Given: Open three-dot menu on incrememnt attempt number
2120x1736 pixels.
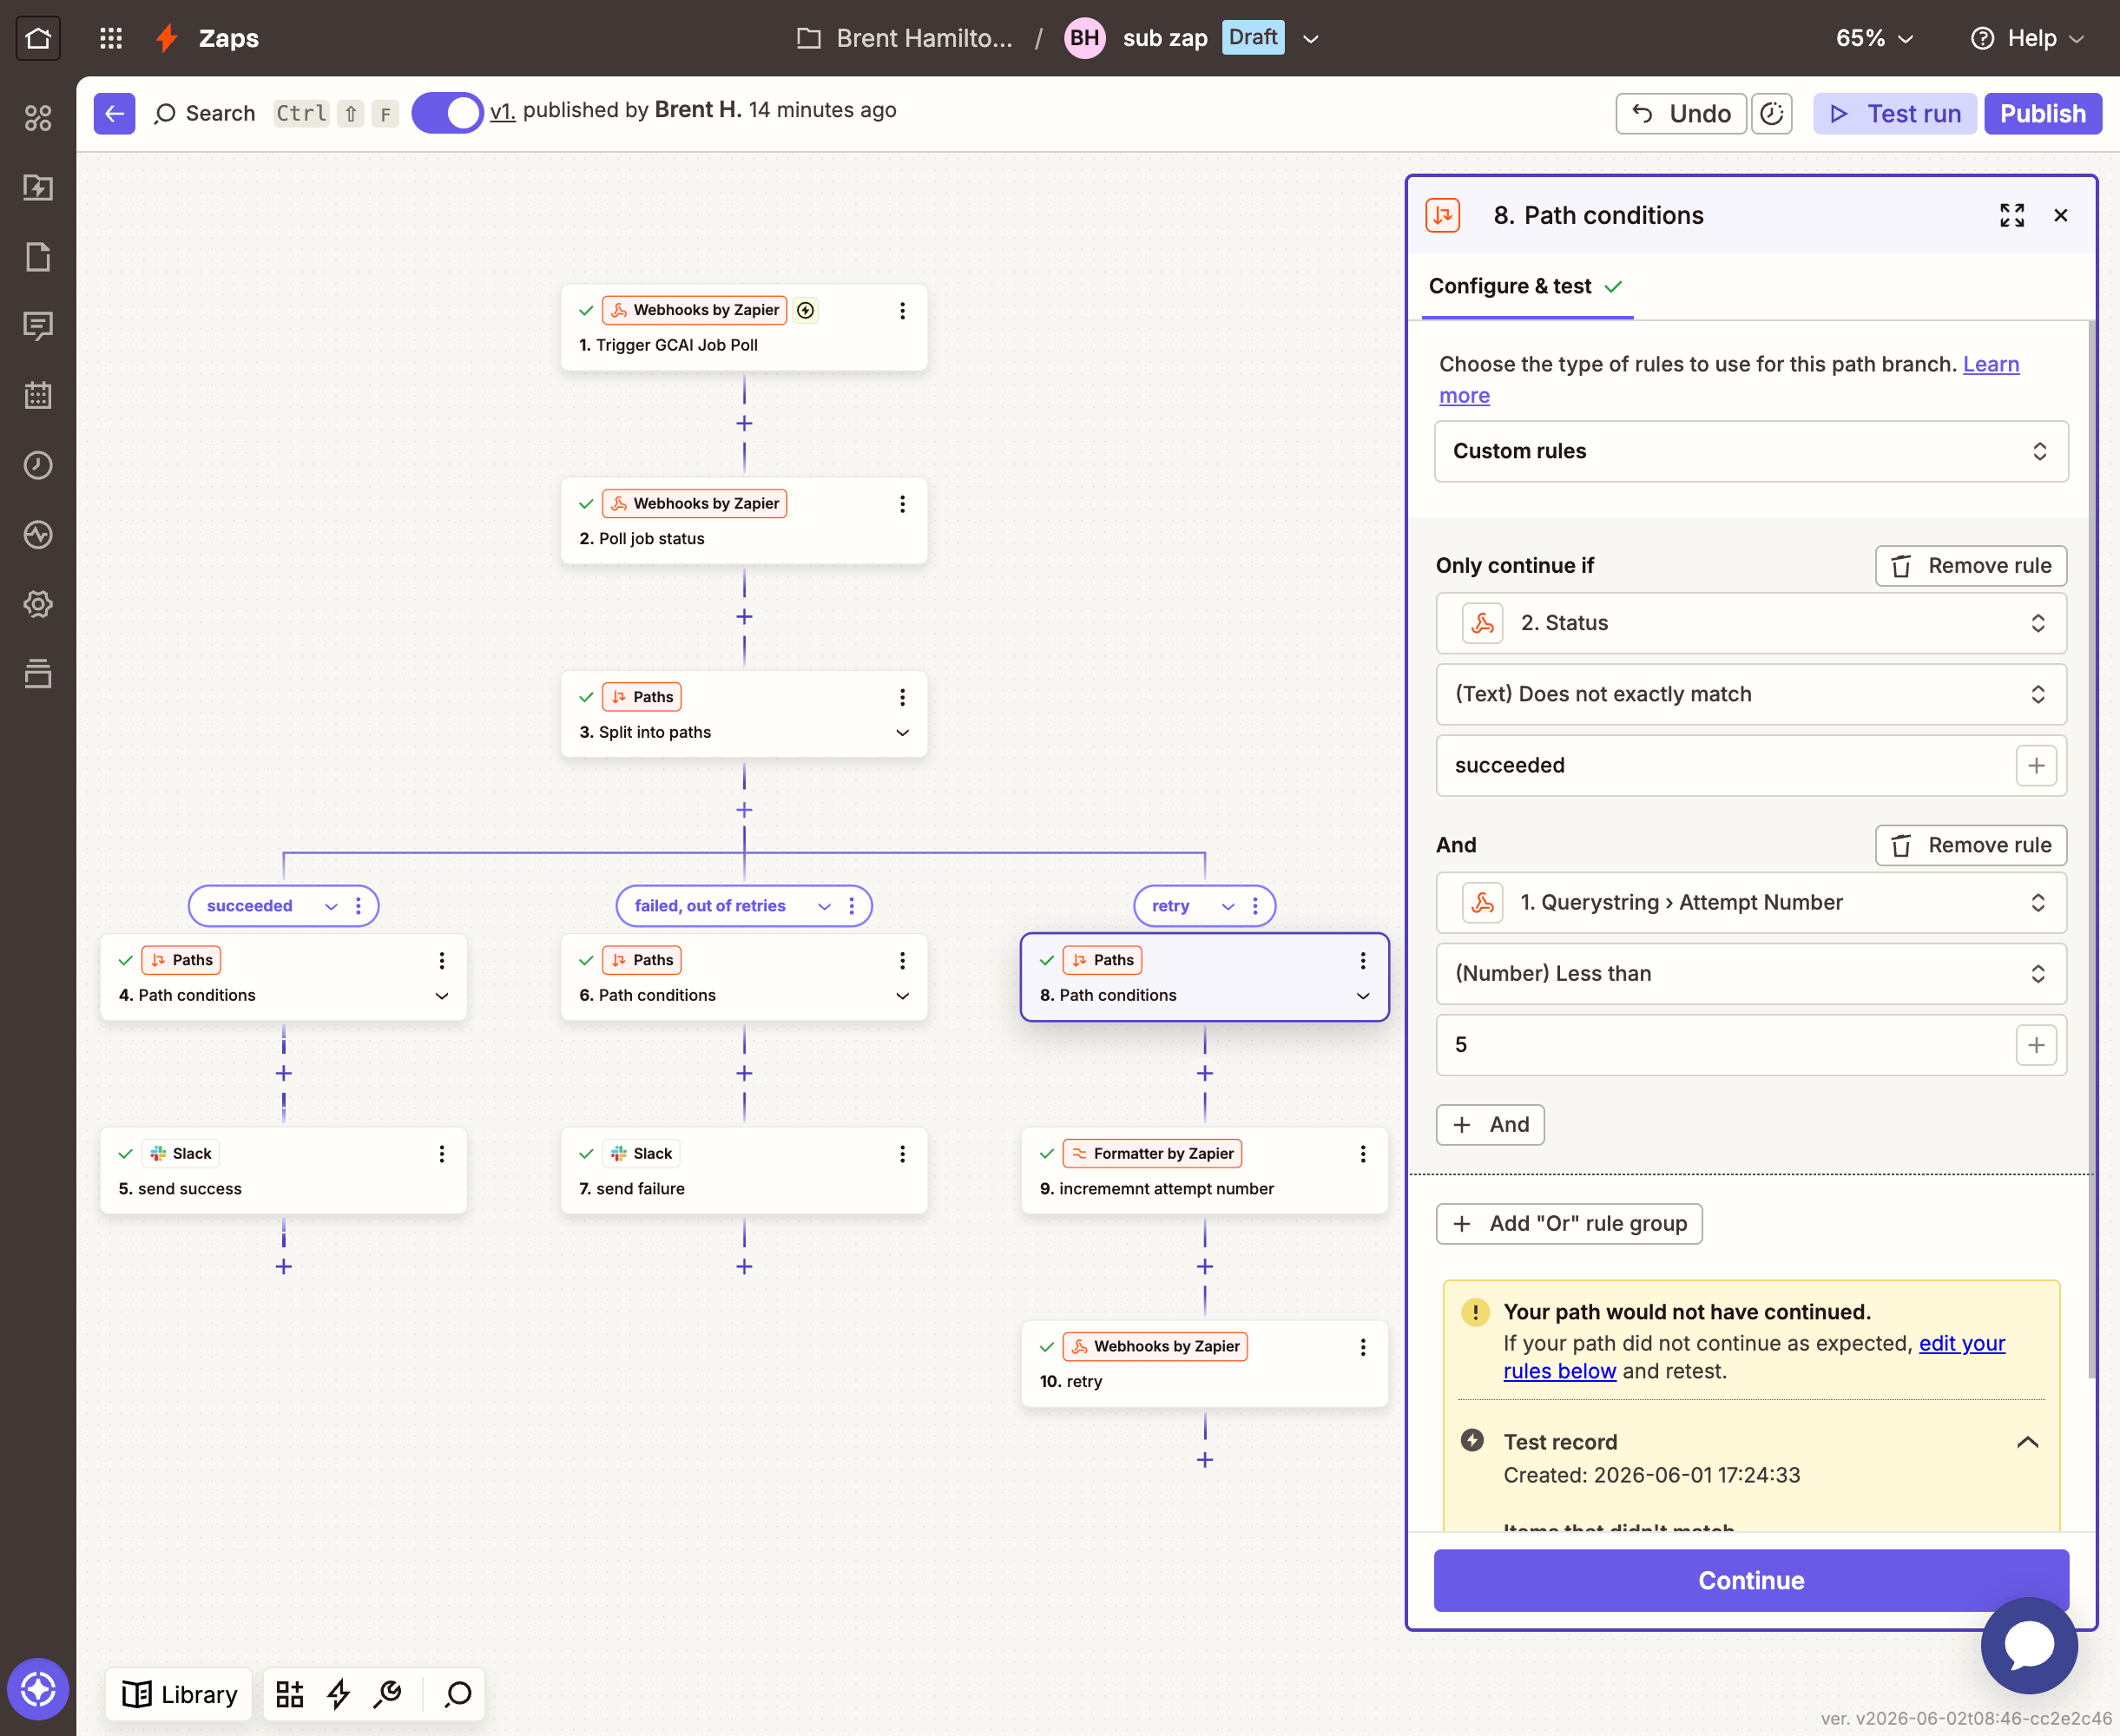Looking at the screenshot, I should coord(1362,1154).
